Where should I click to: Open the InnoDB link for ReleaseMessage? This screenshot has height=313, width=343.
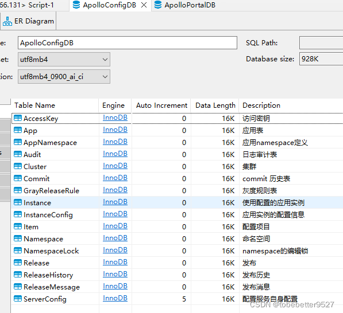point(115,286)
